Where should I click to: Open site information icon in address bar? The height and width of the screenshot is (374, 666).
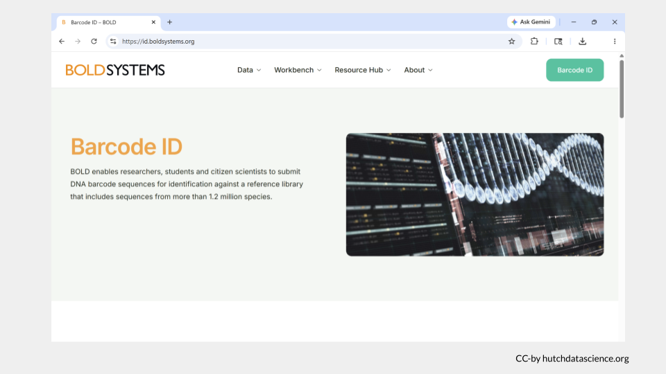113,41
